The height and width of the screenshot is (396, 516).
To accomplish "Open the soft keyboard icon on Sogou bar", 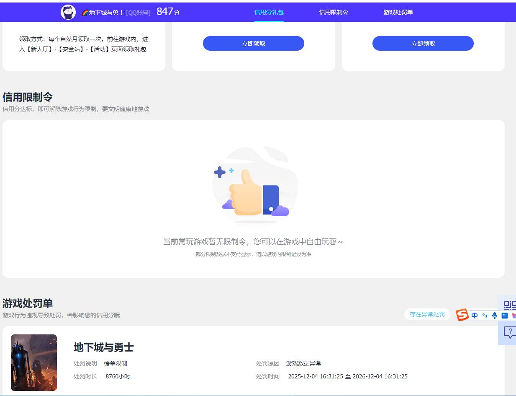I will coord(504,315).
